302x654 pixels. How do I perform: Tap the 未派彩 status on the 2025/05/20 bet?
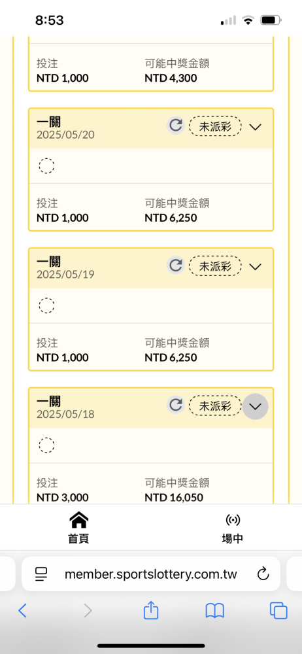(215, 126)
